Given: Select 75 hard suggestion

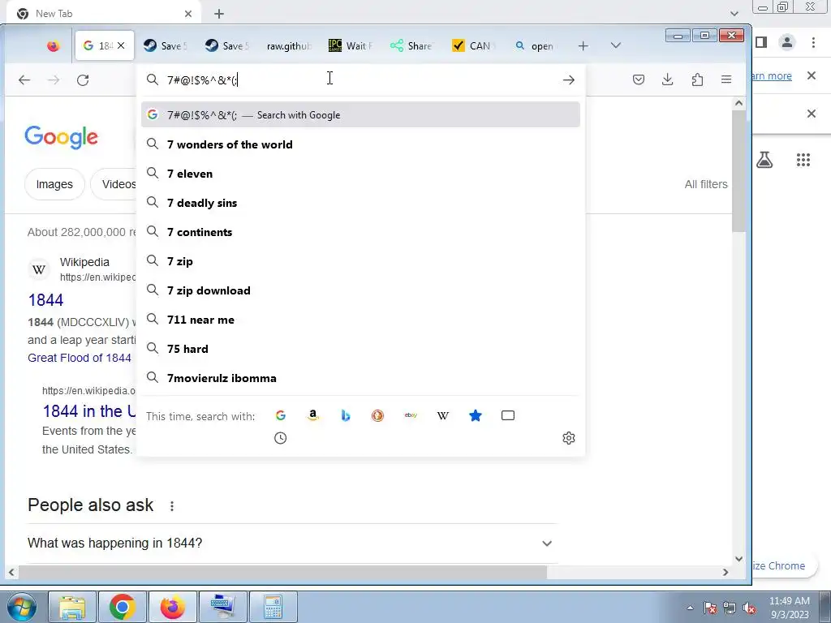Looking at the screenshot, I should pyautogui.click(x=360, y=348).
